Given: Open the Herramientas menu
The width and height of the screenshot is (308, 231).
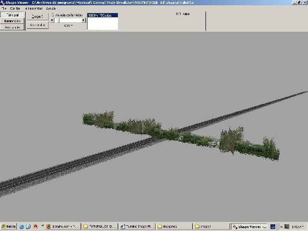Looking at the screenshot, I should coord(33,8).
